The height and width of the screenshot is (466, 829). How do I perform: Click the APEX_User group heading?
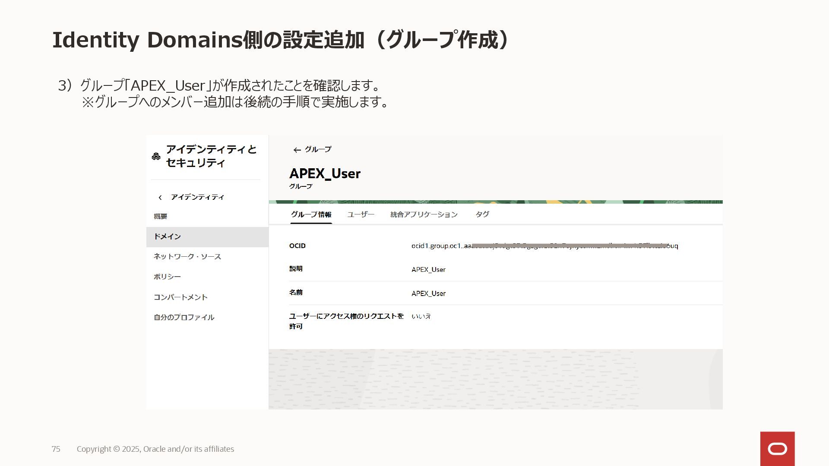coord(325,173)
